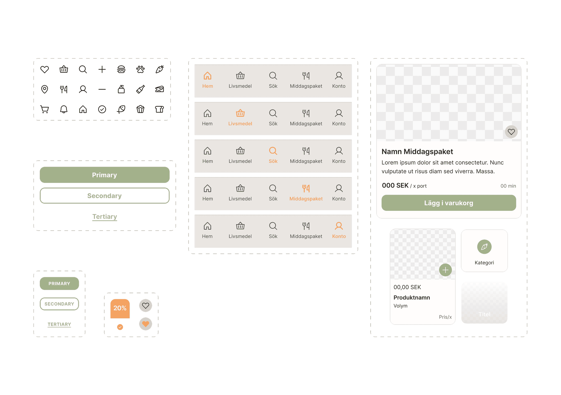Select the active orange Hem tab
Image resolution: width=561 pixels, height=395 pixels.
point(208,80)
